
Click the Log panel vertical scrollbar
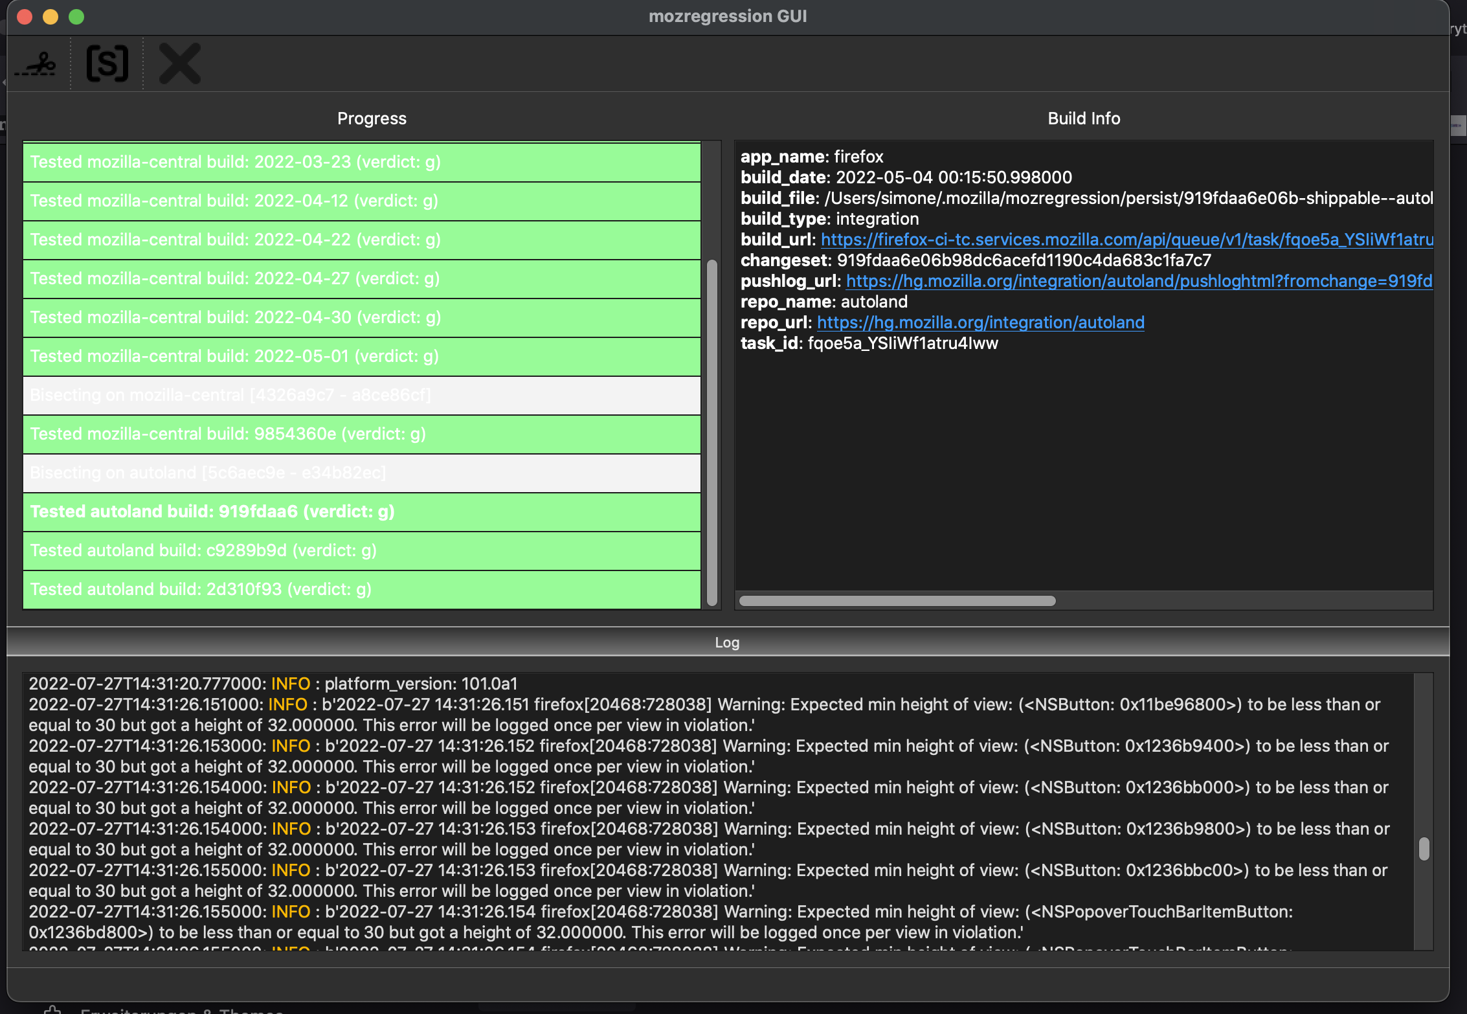[1424, 848]
